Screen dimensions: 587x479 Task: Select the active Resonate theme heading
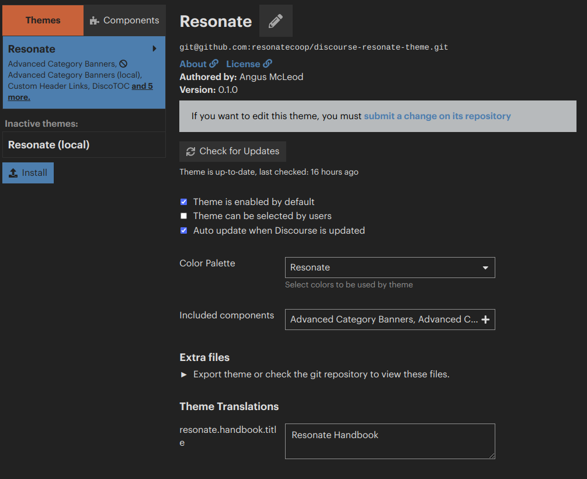(32, 49)
